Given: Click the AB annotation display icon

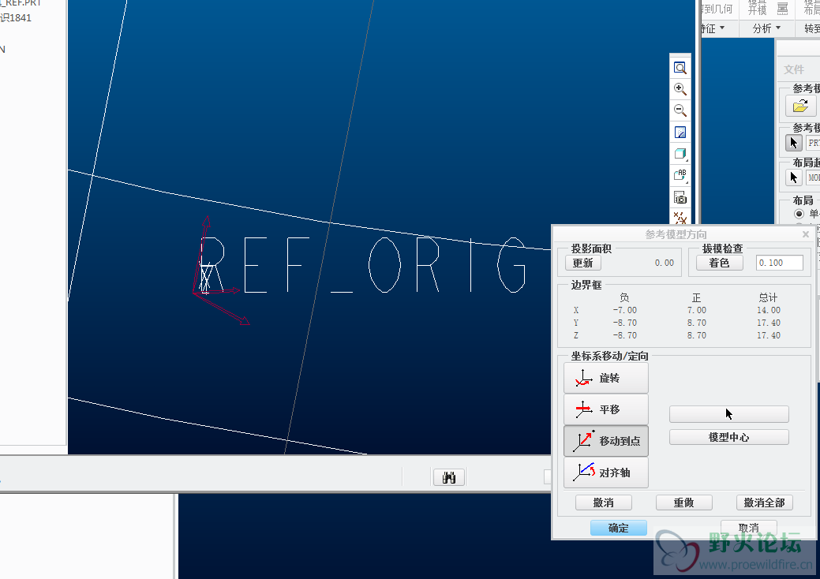Looking at the screenshot, I should [680, 175].
